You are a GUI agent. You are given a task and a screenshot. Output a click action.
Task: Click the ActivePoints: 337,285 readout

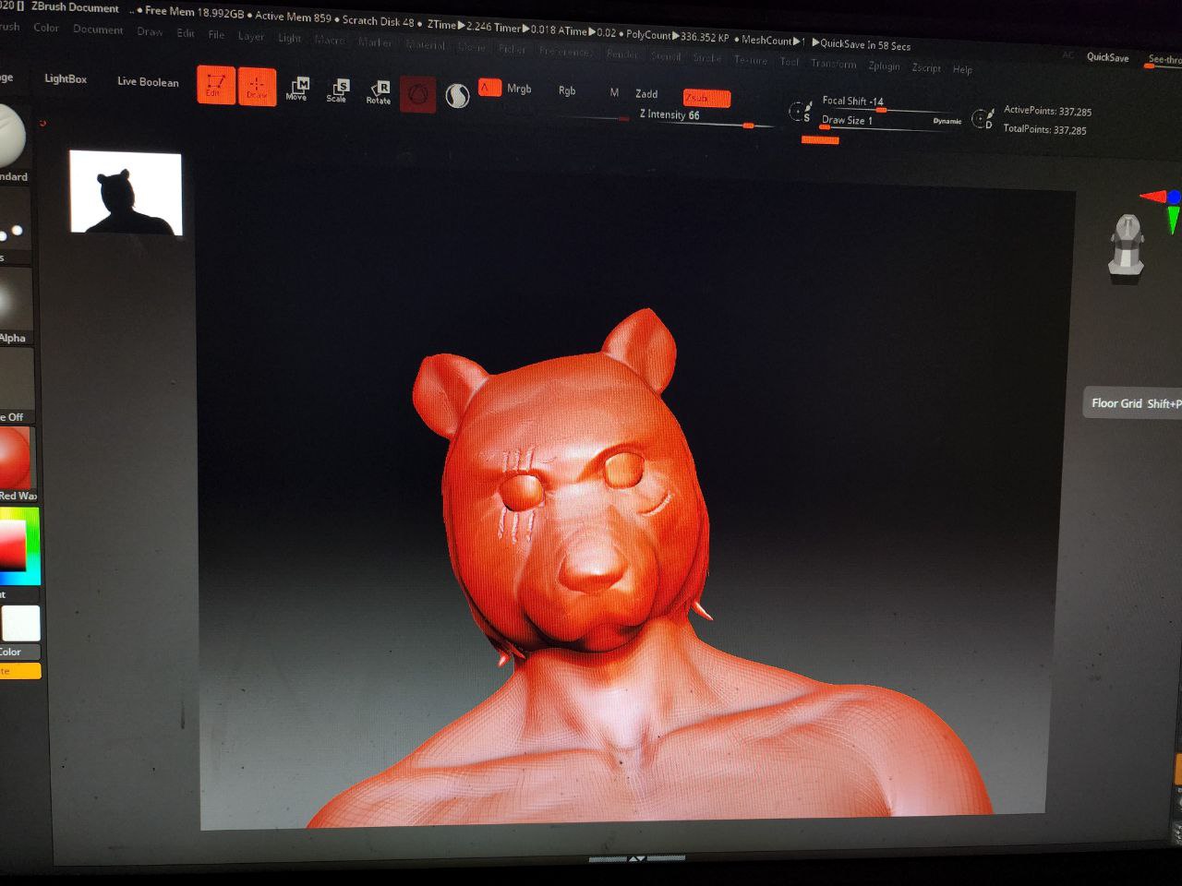click(1047, 111)
